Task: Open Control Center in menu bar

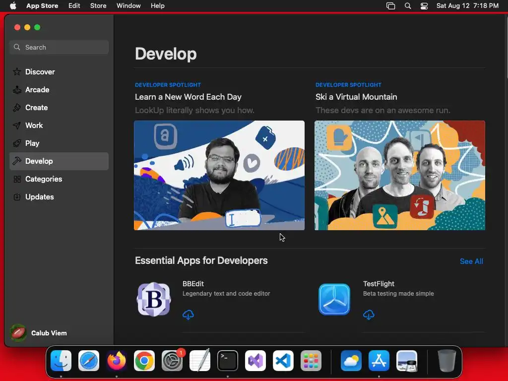Action: point(424,6)
